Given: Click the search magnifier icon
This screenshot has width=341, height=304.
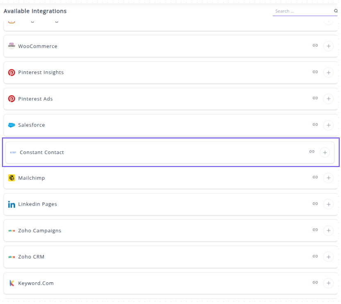Looking at the screenshot, I should [336, 11].
